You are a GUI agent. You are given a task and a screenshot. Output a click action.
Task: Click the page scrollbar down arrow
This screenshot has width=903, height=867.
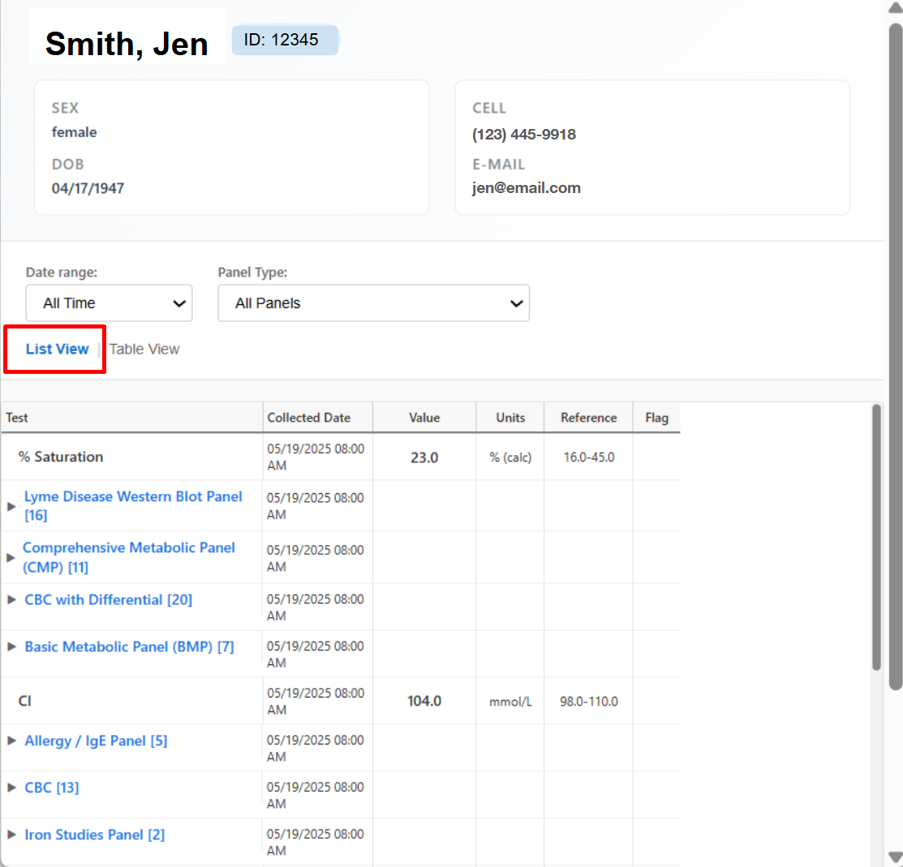895,857
